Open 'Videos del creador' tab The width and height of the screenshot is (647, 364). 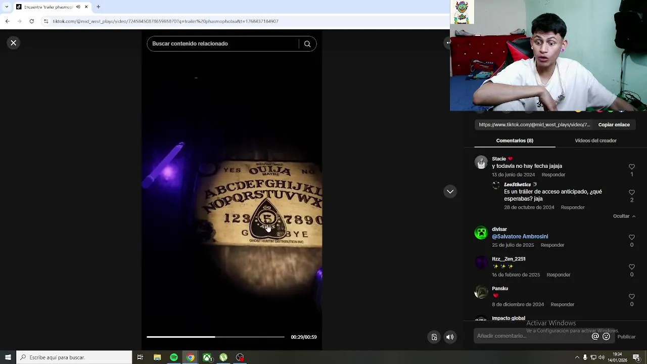[595, 141]
